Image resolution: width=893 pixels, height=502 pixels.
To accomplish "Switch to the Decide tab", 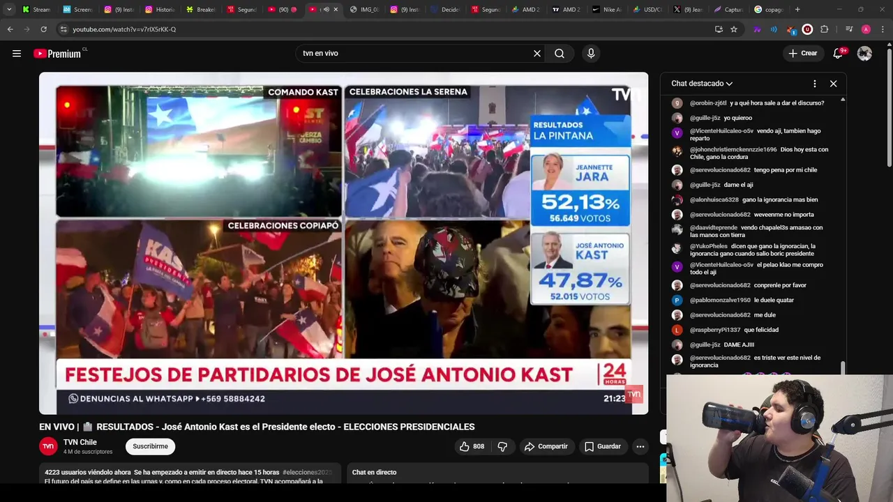I will click(x=445, y=10).
